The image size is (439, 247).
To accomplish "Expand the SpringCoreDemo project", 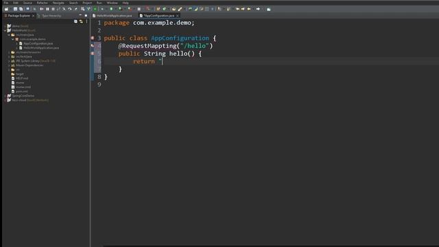I will (x=5, y=96).
